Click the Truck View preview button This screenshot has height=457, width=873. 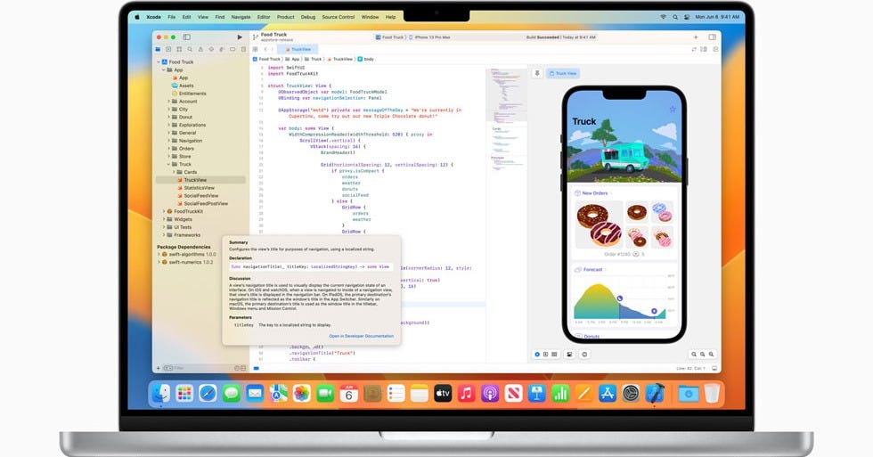(563, 73)
